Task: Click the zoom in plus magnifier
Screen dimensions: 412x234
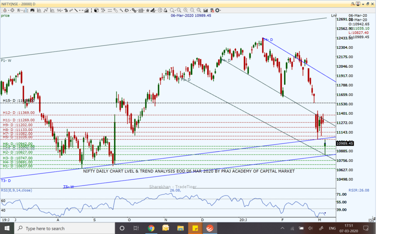Action: click(x=185, y=10)
